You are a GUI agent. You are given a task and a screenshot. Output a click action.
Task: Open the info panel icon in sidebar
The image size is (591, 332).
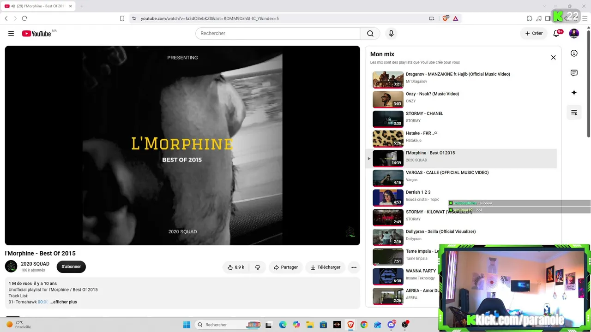click(574, 53)
